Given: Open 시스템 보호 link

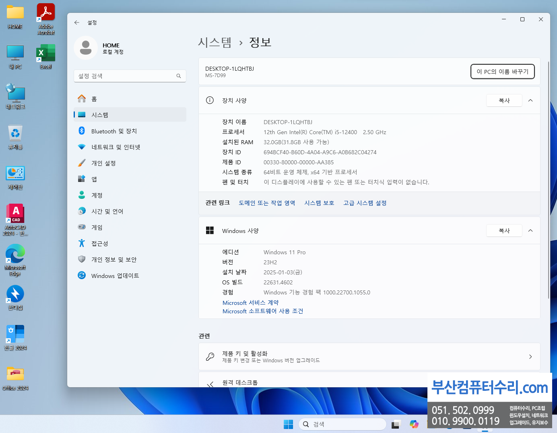Looking at the screenshot, I should tap(319, 203).
